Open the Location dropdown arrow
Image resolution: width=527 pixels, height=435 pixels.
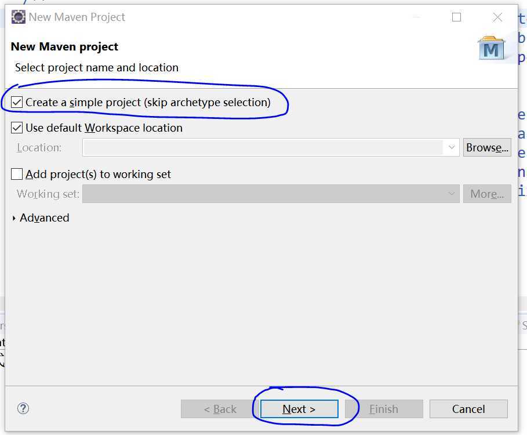click(x=452, y=148)
